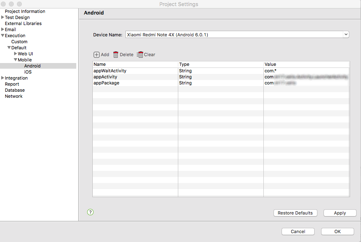Select the Mobile label in tree
The image size is (361, 242).
25,60
